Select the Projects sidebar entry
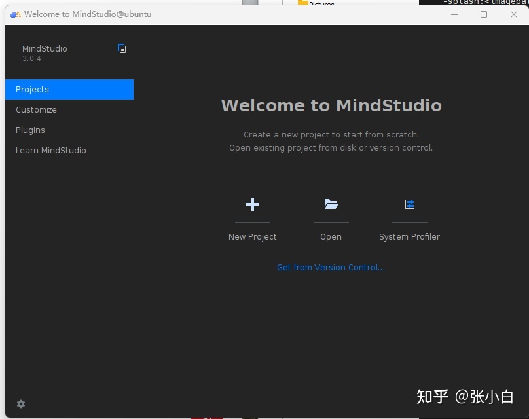Image resolution: width=529 pixels, height=419 pixels. pos(32,89)
